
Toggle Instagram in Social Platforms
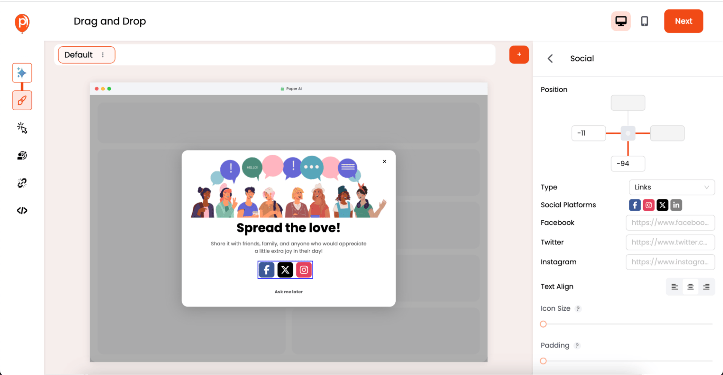[x=648, y=205]
